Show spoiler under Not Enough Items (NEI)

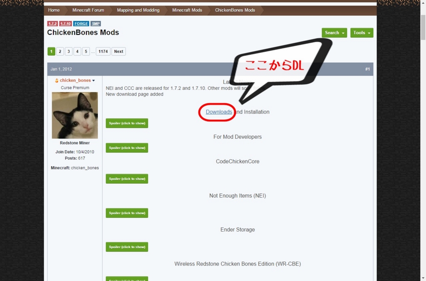pyautogui.click(x=127, y=213)
